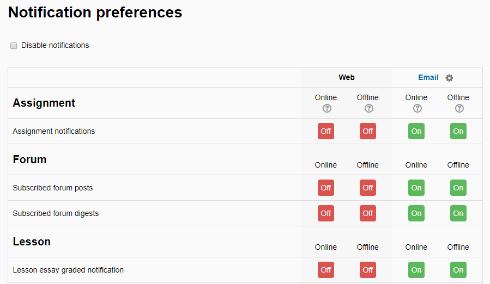Click help icon under Web Offline

click(x=368, y=108)
